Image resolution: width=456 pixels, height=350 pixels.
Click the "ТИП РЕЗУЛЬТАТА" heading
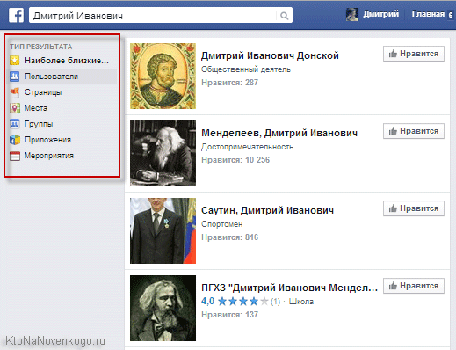[41, 47]
